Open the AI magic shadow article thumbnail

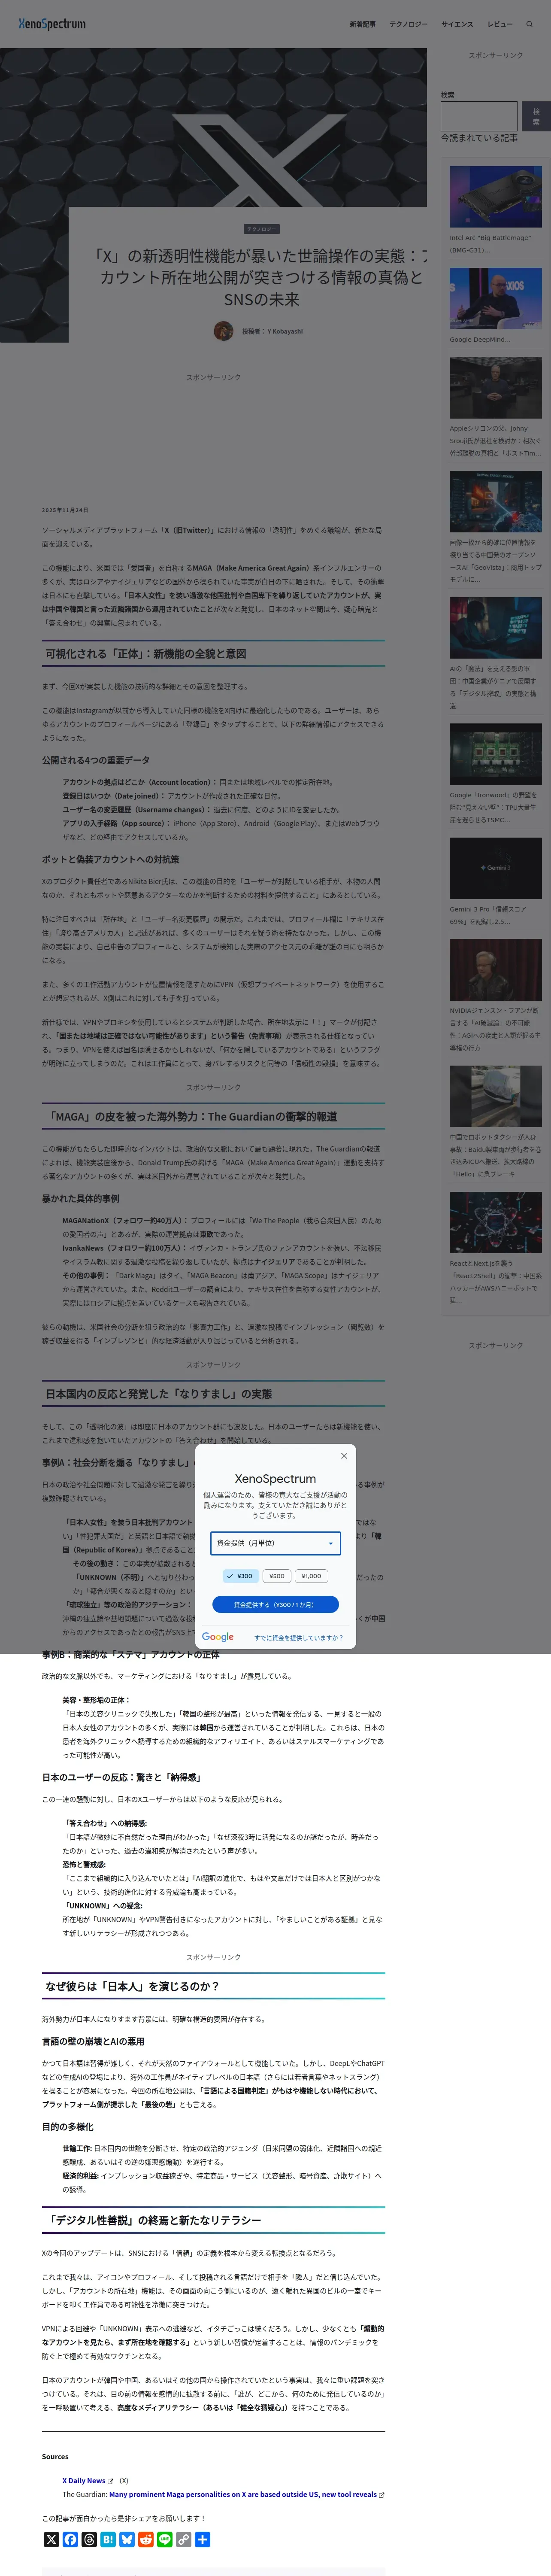coord(495,628)
